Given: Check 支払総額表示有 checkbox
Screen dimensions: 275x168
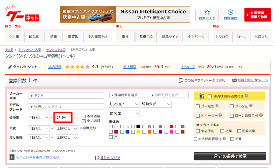Looking at the screenshot, I should [x=195, y=139].
